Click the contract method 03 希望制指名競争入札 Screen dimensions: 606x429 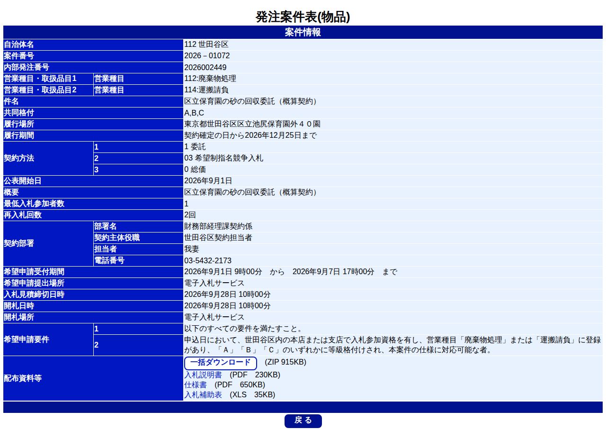(x=223, y=158)
